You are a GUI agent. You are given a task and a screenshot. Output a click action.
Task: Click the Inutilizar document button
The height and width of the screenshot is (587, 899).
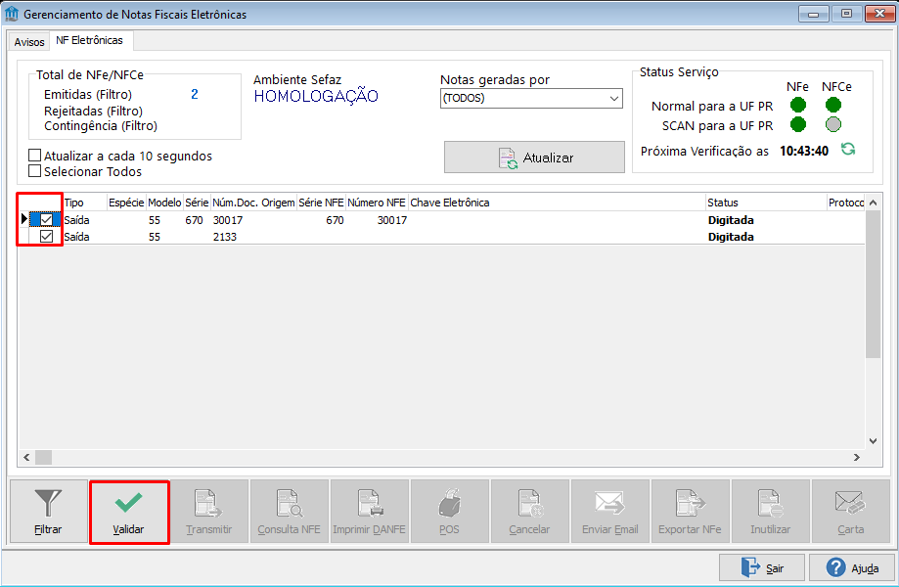[x=770, y=512]
